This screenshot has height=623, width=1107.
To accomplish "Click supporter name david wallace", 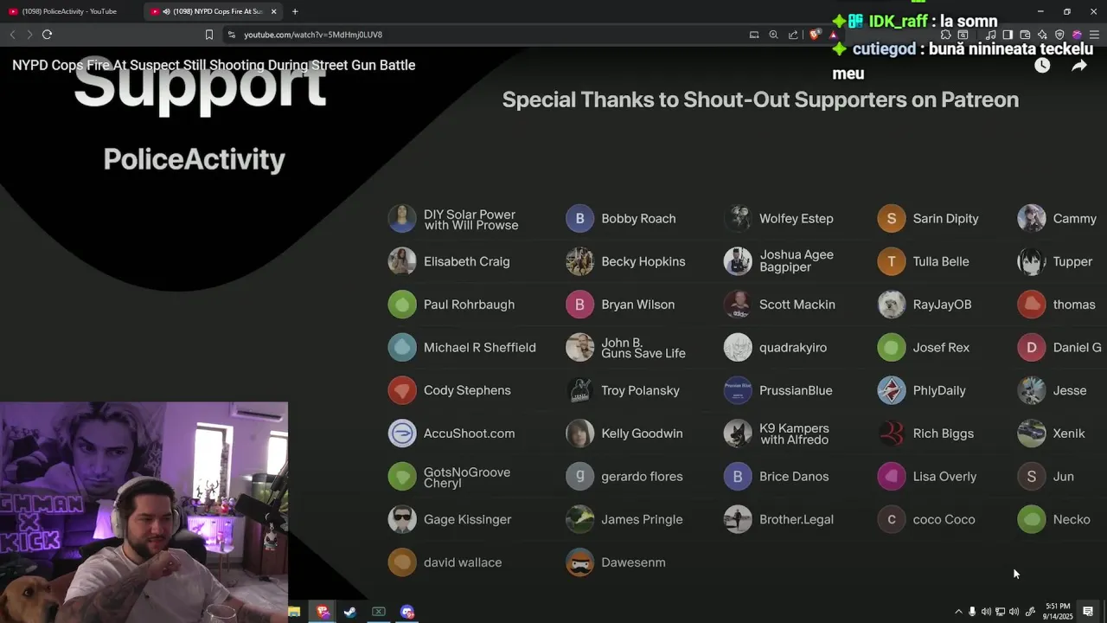I will (463, 562).
